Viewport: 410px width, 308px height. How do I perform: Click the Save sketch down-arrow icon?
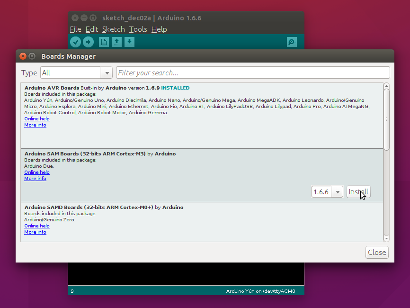coord(129,42)
